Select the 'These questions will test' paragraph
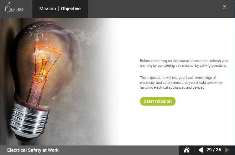Viewport: 235px width, 155px height. pos(181,83)
